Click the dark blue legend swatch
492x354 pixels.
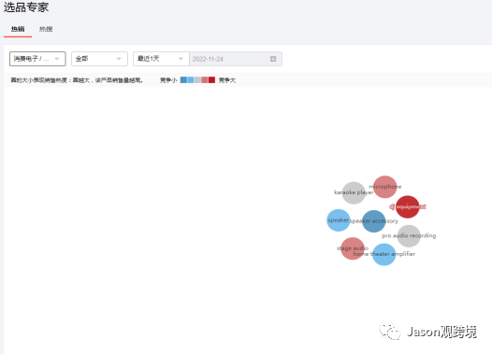click(183, 80)
